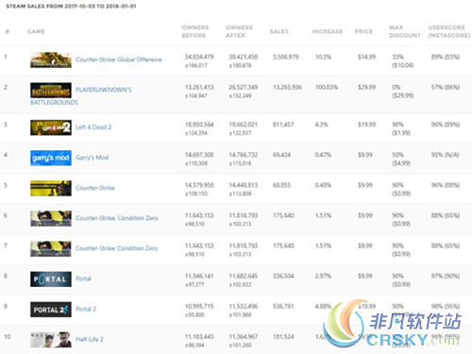
Task: Click the Portal game logo thumbnail
Action: [x=51, y=279]
